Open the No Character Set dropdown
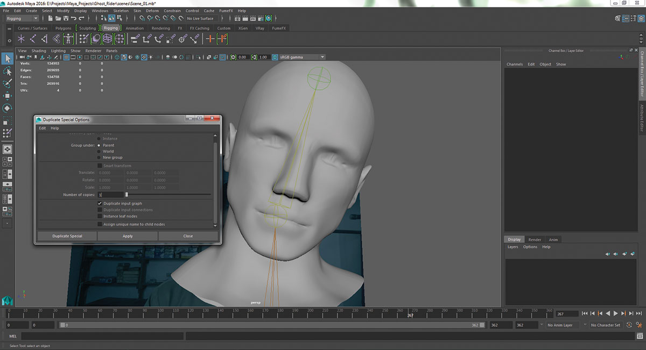The image size is (646, 350). pos(606,325)
